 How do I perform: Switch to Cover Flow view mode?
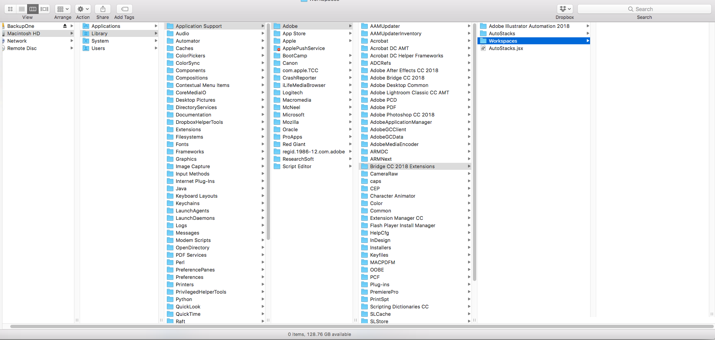coord(44,9)
